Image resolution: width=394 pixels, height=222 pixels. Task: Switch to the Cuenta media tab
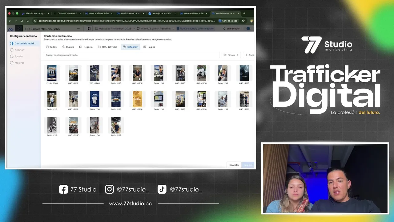[68, 47]
